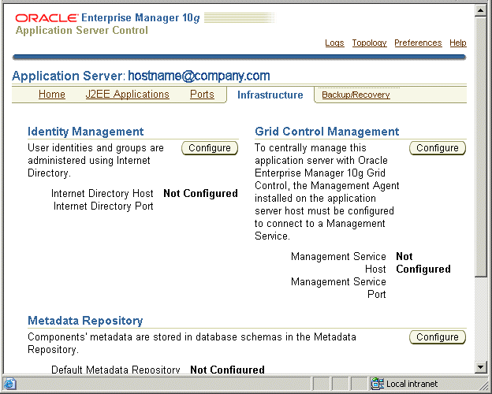Screen dimensions: 492x394
Task: Configure Grid Control Management
Action: point(438,148)
